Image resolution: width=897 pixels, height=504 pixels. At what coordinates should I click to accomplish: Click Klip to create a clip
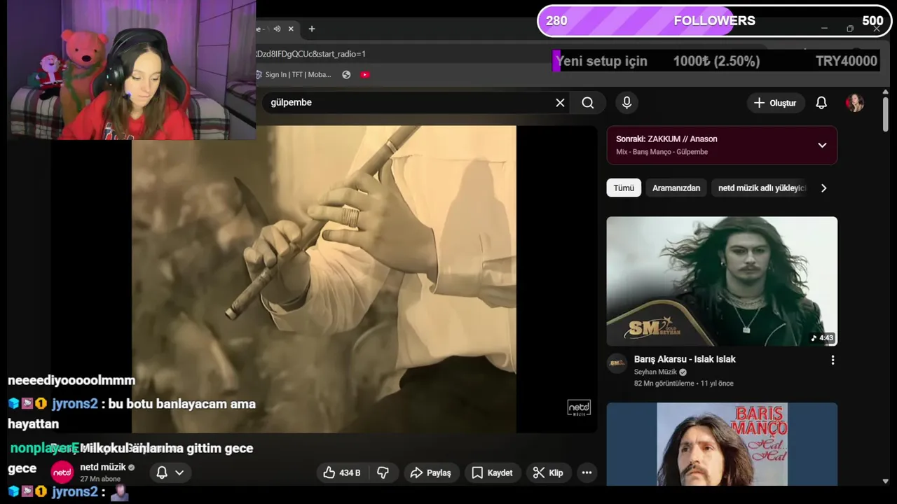548,472
